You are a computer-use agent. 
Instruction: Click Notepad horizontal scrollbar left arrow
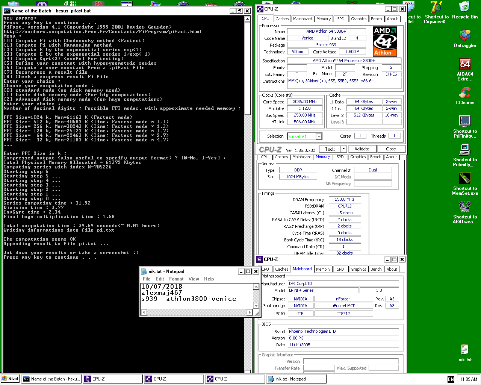[144, 312]
